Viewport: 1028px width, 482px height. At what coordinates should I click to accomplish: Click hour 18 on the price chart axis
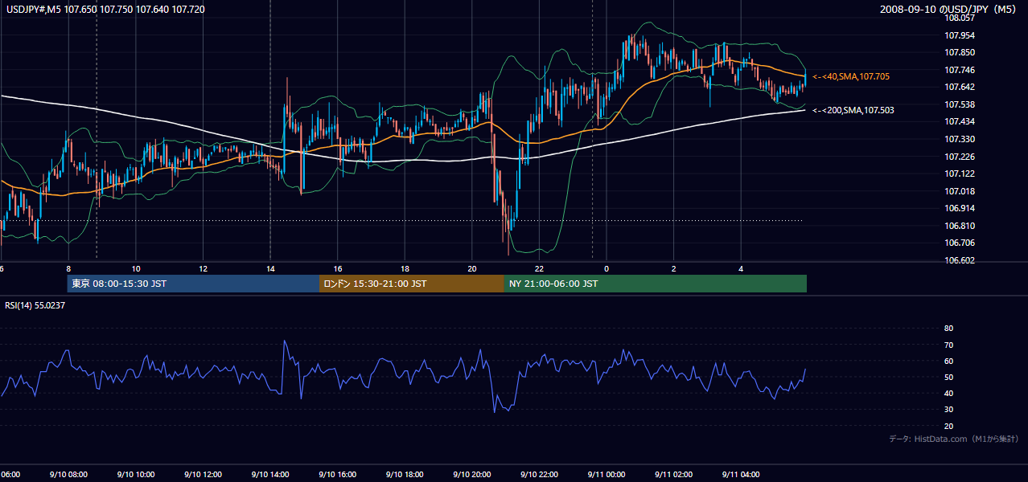pyautogui.click(x=405, y=269)
